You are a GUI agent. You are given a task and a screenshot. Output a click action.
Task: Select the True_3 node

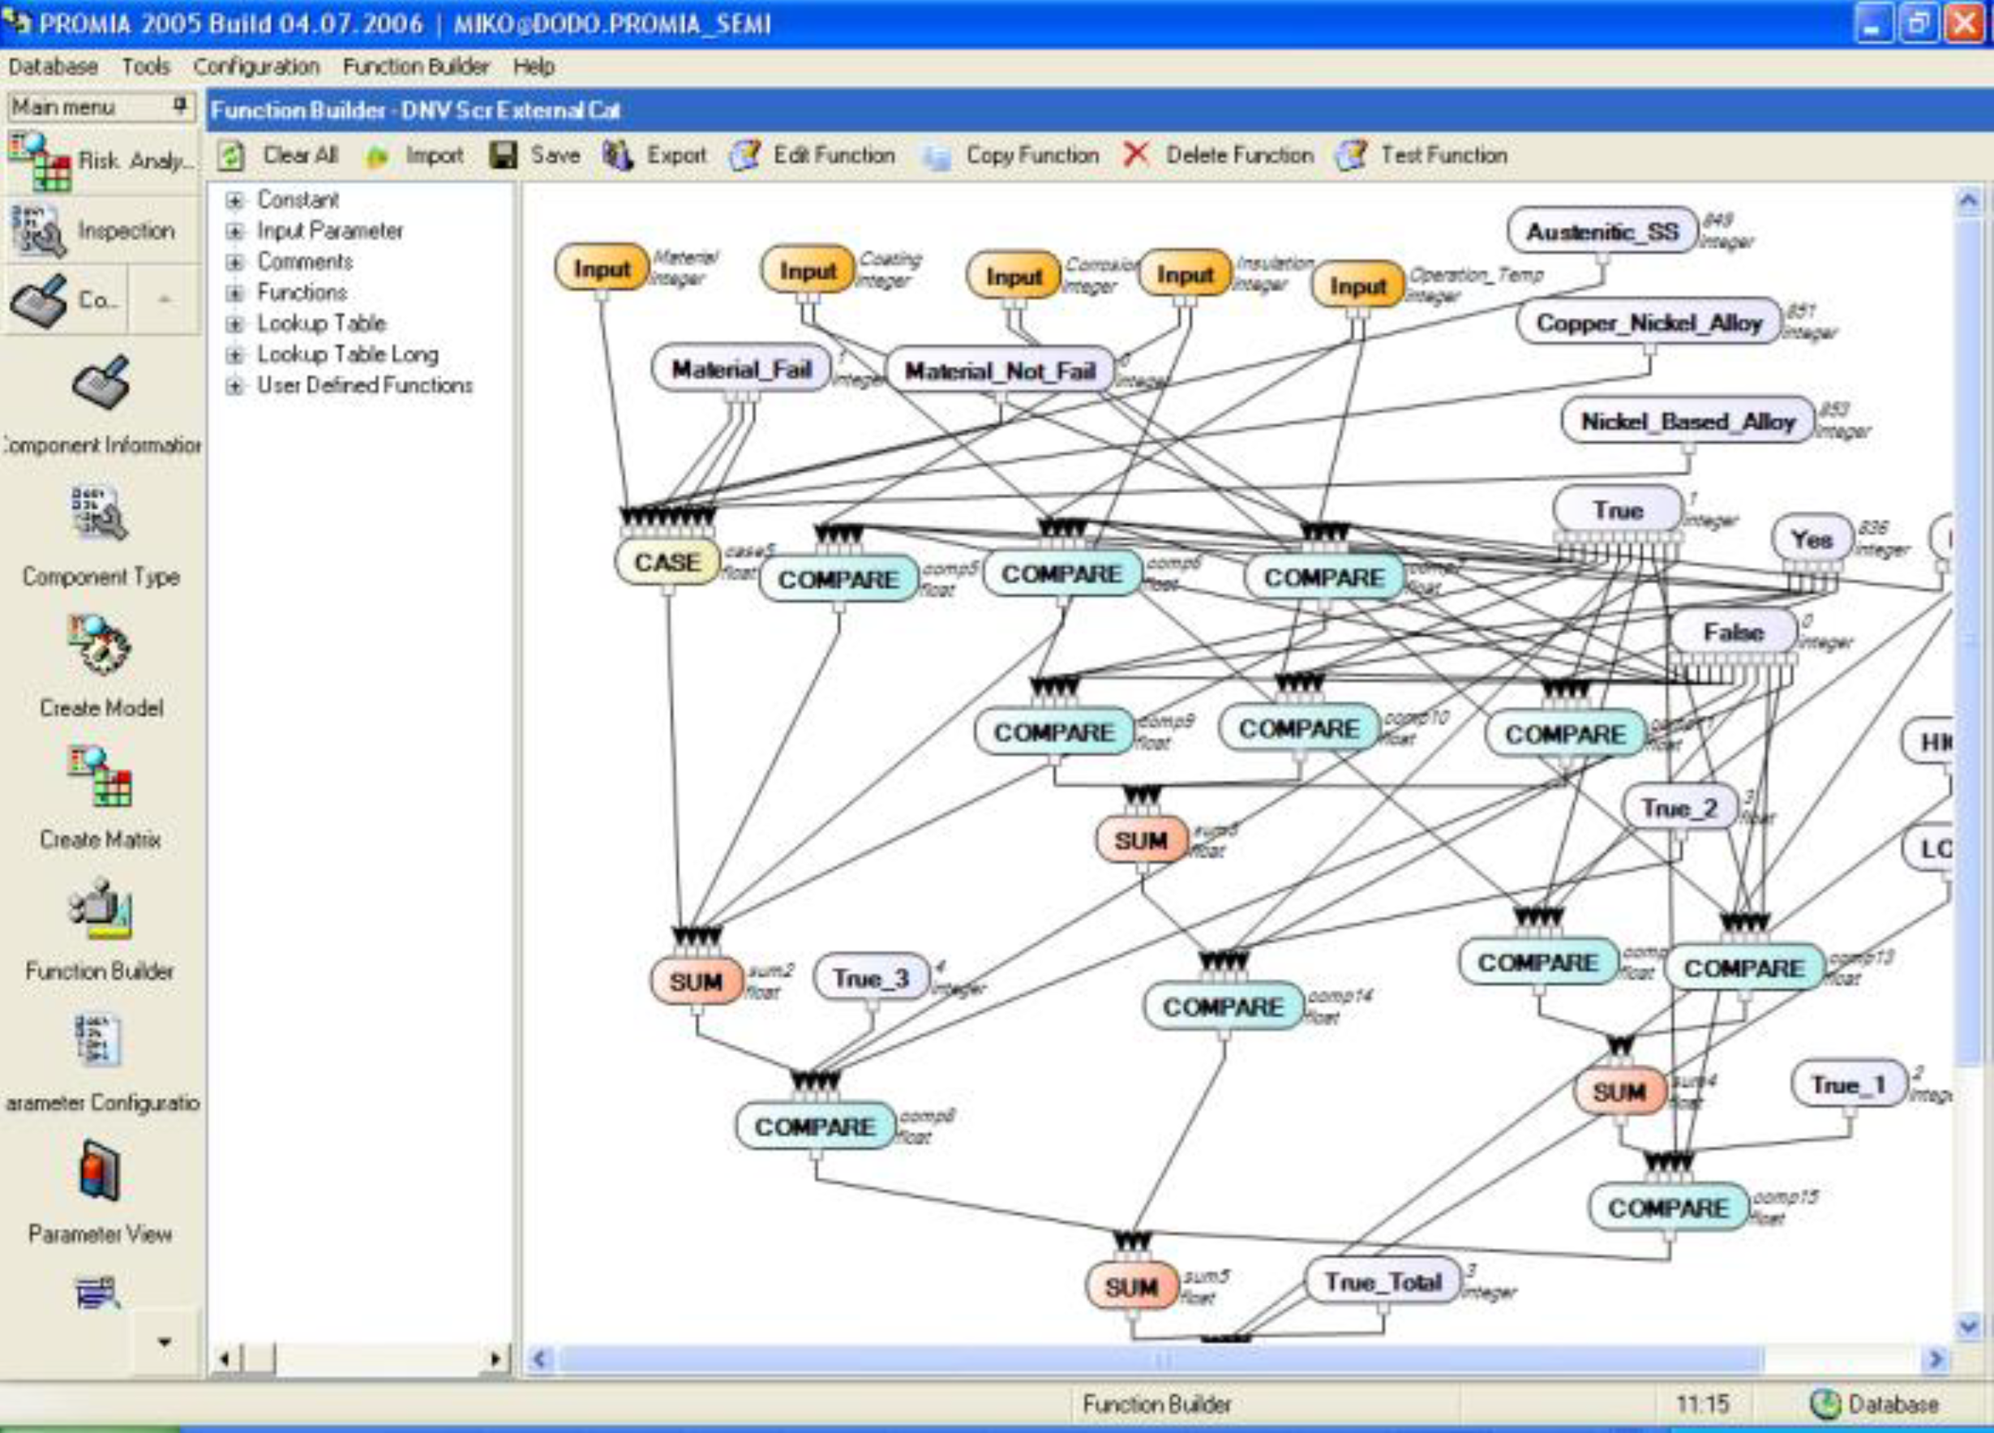pos(870,979)
